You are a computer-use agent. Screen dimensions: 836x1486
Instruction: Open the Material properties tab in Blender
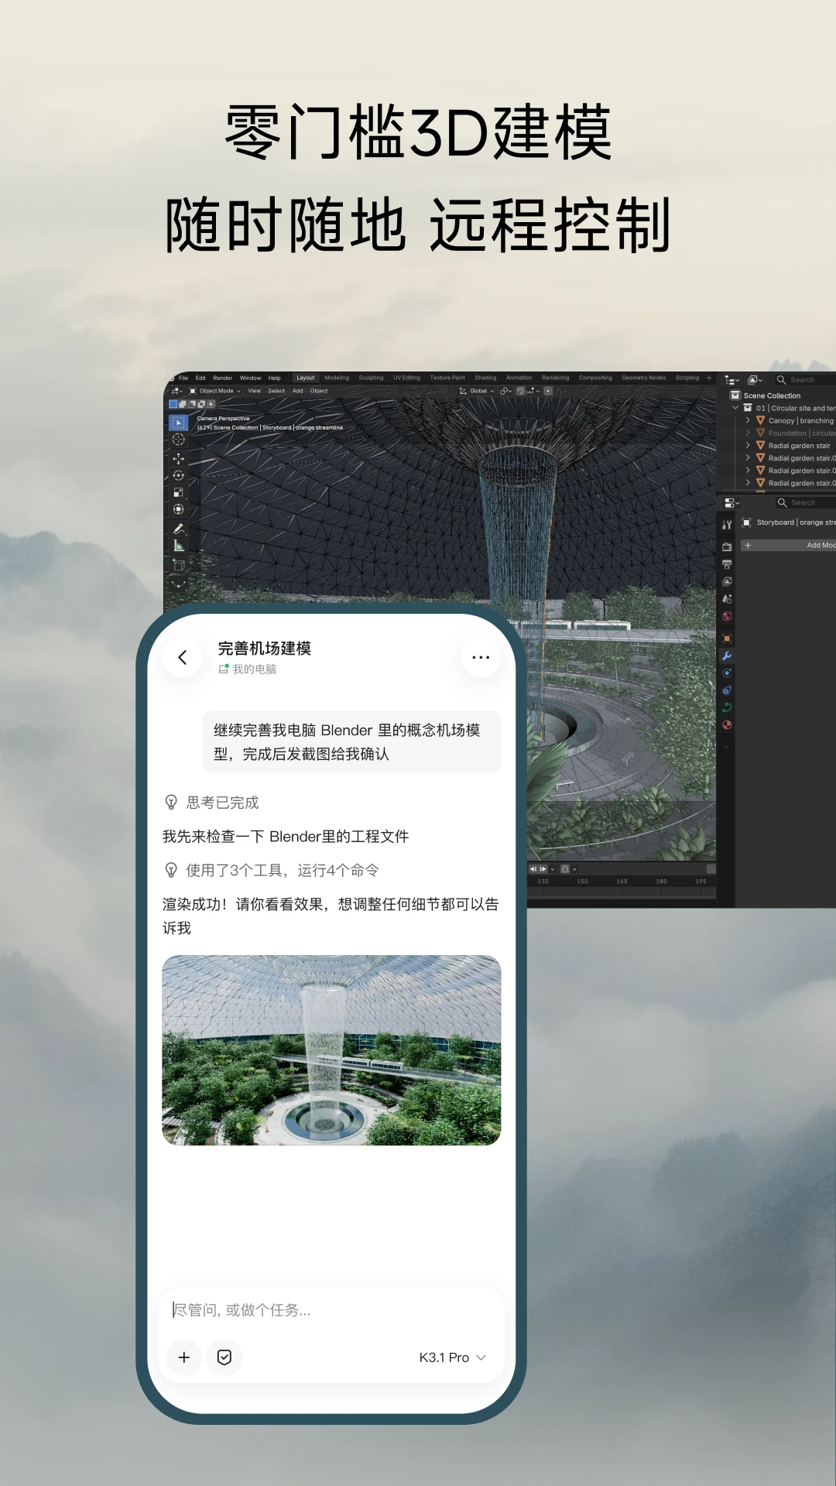727,725
